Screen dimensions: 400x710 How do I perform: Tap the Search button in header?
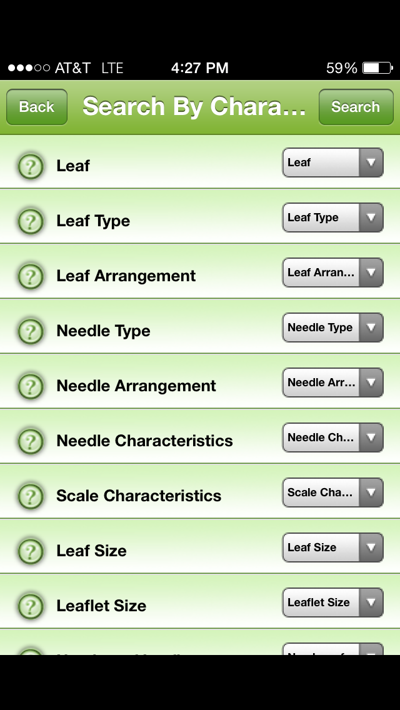pos(356,107)
